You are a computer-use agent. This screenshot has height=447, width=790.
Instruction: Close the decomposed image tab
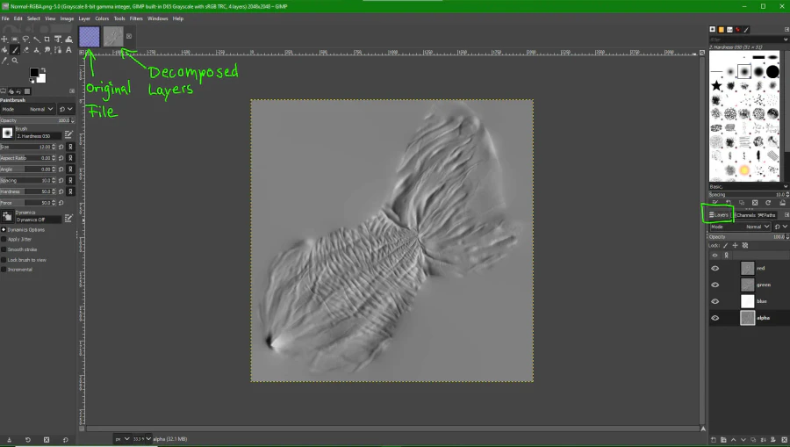pyautogui.click(x=129, y=36)
